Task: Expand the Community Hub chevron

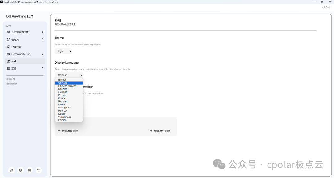Action: coord(43,54)
